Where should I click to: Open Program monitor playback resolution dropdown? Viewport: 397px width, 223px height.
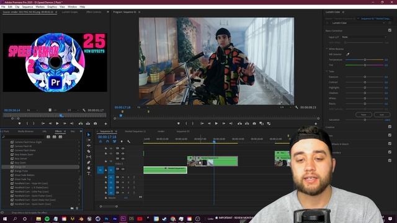285,107
